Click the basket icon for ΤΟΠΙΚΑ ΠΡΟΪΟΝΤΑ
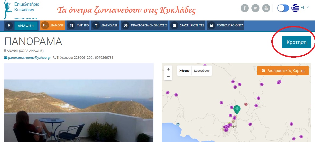Viewport: 315px width, 142px height. pos(211,26)
